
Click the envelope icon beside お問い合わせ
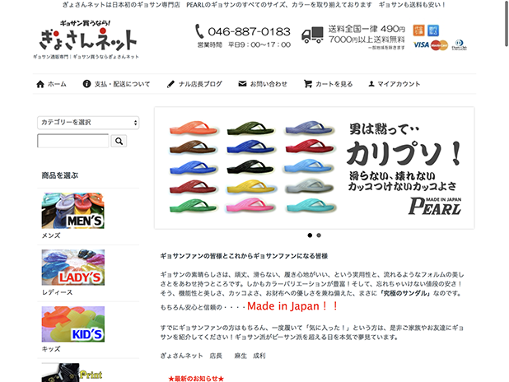click(242, 84)
